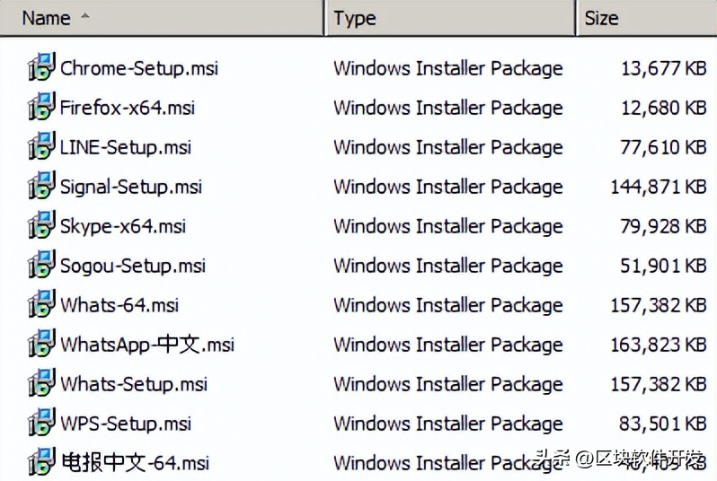Click the Chrome-Setup.msi installer icon
Viewport: 717px width, 481px height.
[41, 67]
